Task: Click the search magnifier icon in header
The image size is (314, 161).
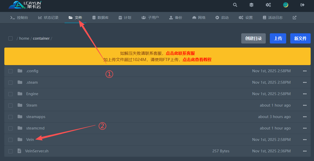Action: 235,5
